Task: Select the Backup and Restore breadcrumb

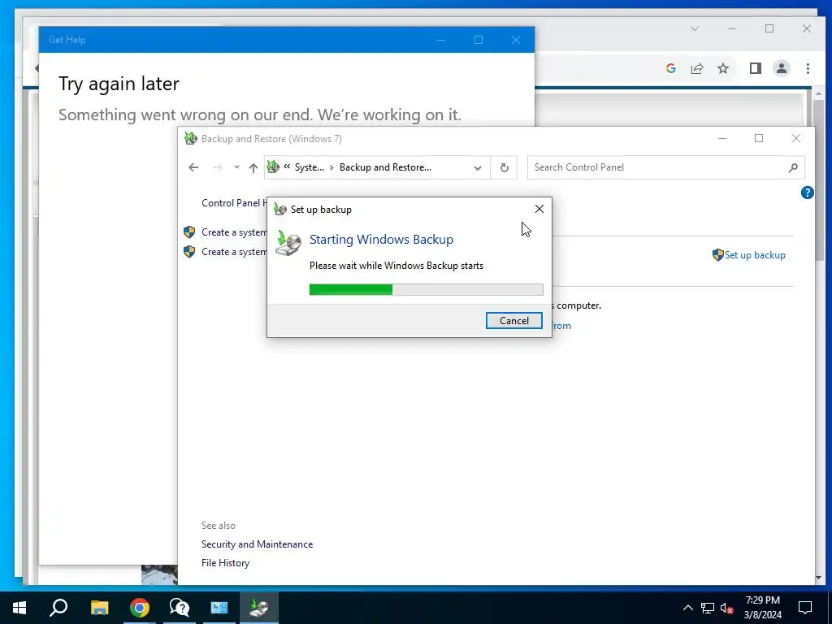Action: (x=385, y=167)
